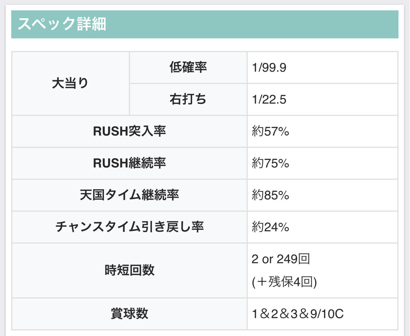Click the 天国タイム継続率 row label
Image resolution: width=410 pixels, height=336 pixels.
(129, 195)
